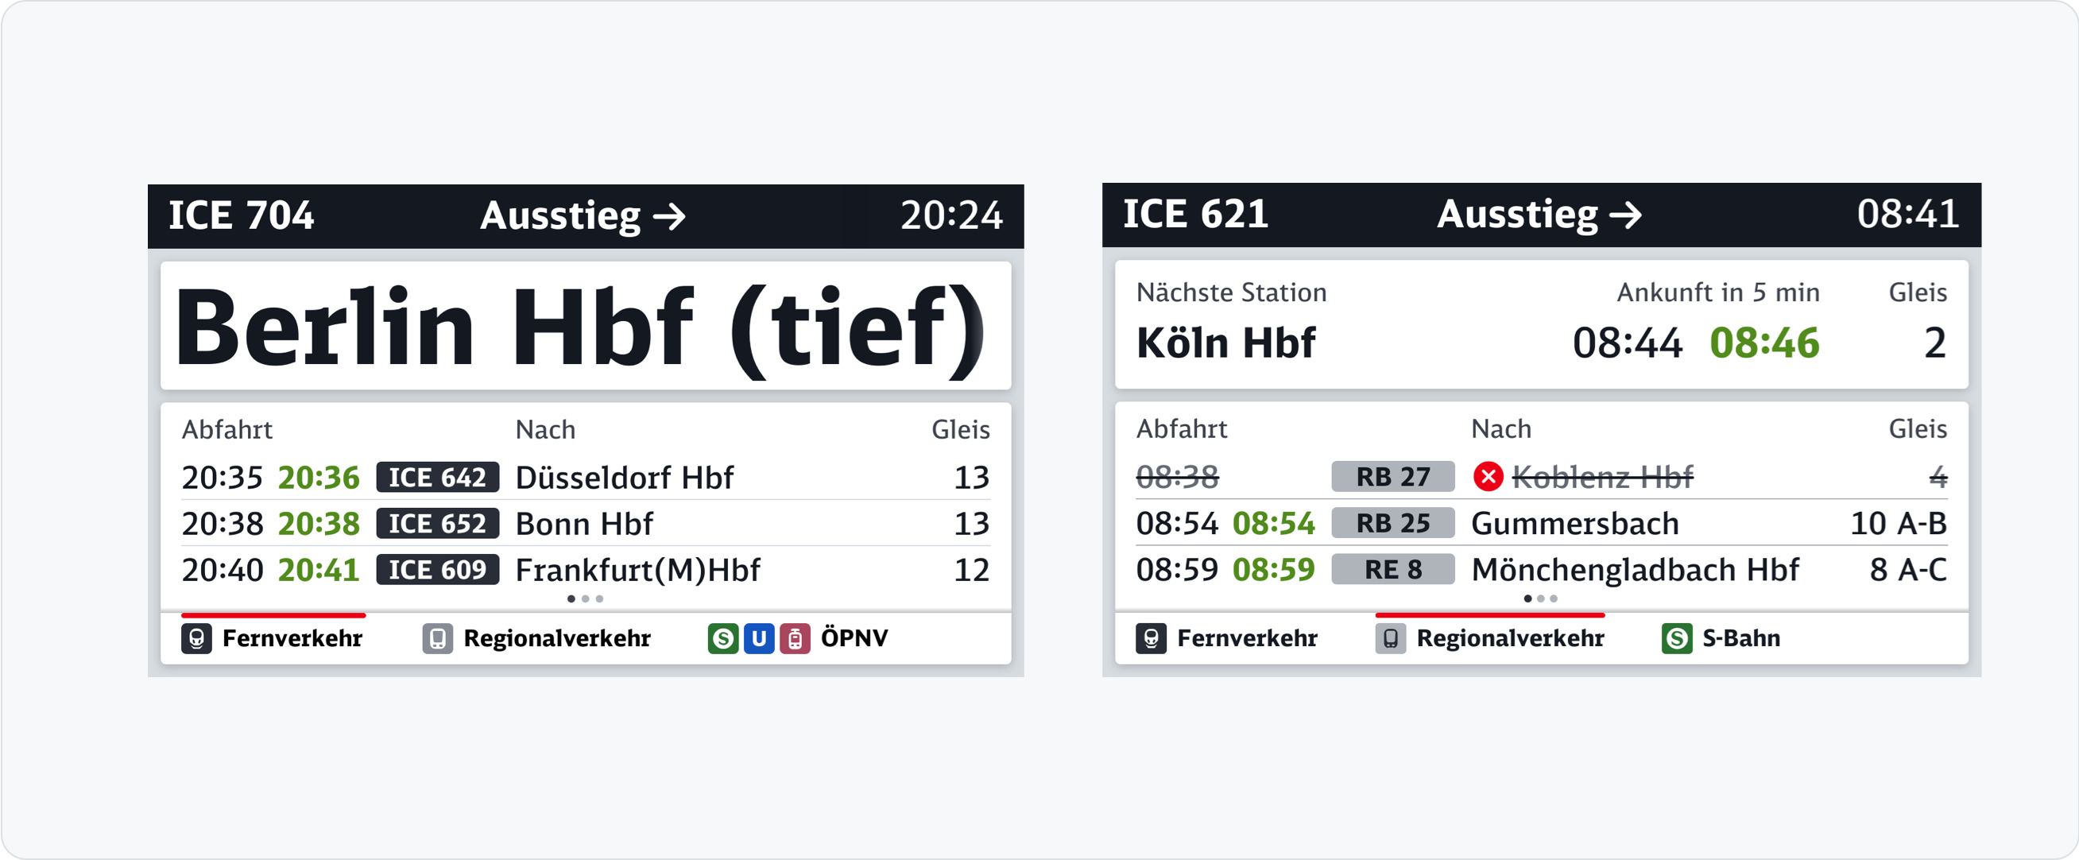Click the green S icon next to the S-Bahn label

(x=1676, y=639)
